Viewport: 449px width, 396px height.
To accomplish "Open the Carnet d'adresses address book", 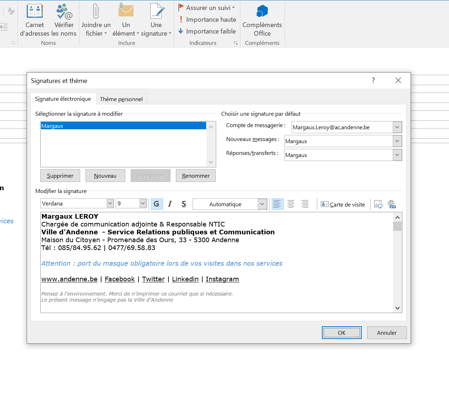I will pos(35,20).
